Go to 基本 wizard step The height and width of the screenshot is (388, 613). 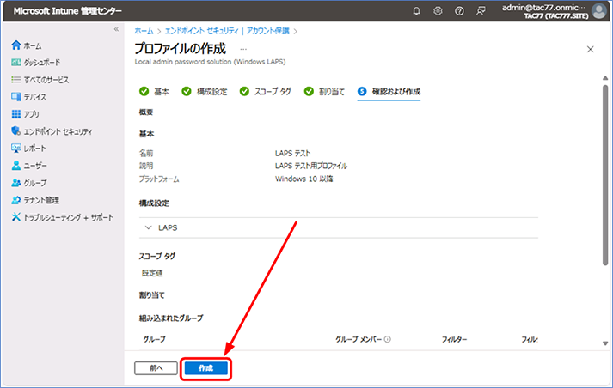tap(154, 91)
